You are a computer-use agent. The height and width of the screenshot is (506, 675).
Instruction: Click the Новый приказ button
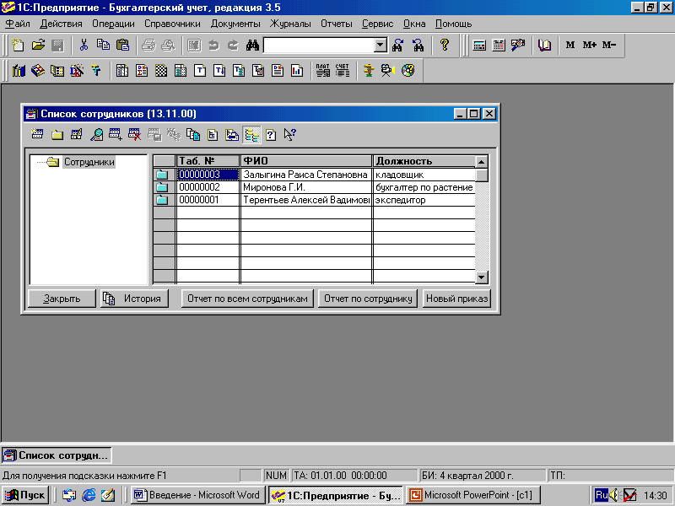tap(456, 299)
